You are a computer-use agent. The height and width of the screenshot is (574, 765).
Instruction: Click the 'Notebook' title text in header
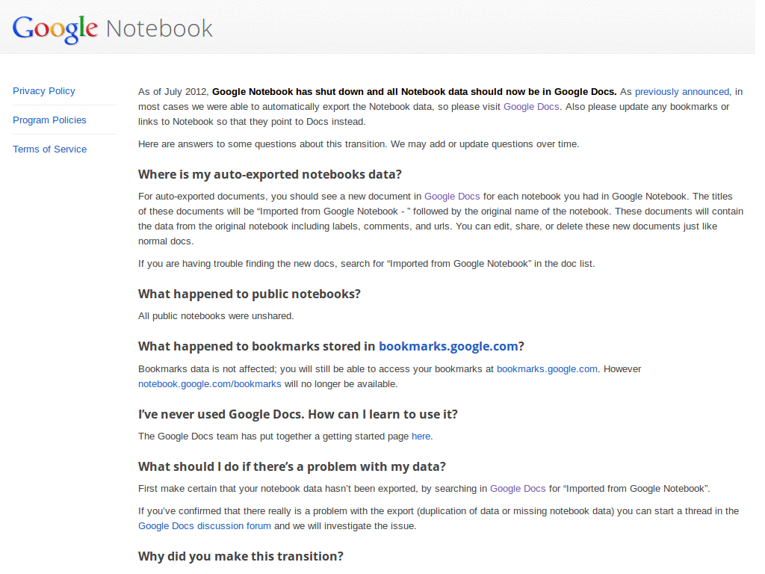[160, 28]
